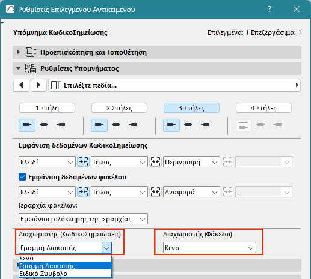Open the Αναφορά column dropdown

[x=191, y=192]
